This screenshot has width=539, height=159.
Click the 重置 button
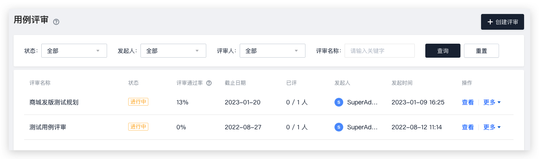[x=482, y=51]
